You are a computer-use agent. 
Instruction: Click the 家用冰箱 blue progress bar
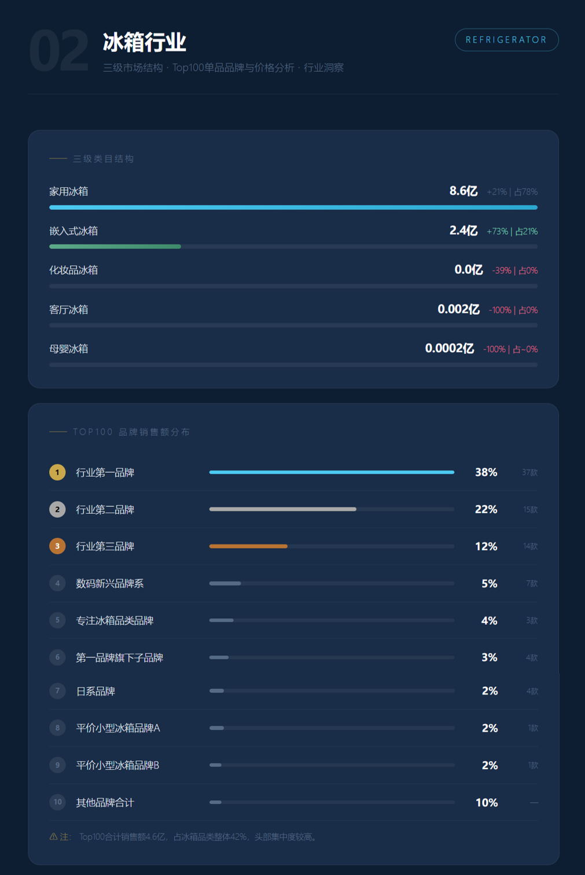click(x=293, y=207)
